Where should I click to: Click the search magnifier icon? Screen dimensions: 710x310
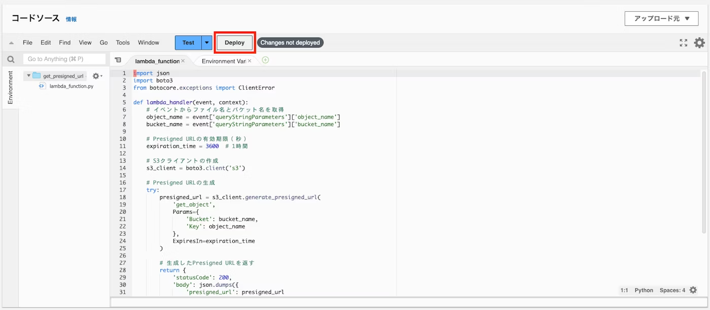coord(11,59)
